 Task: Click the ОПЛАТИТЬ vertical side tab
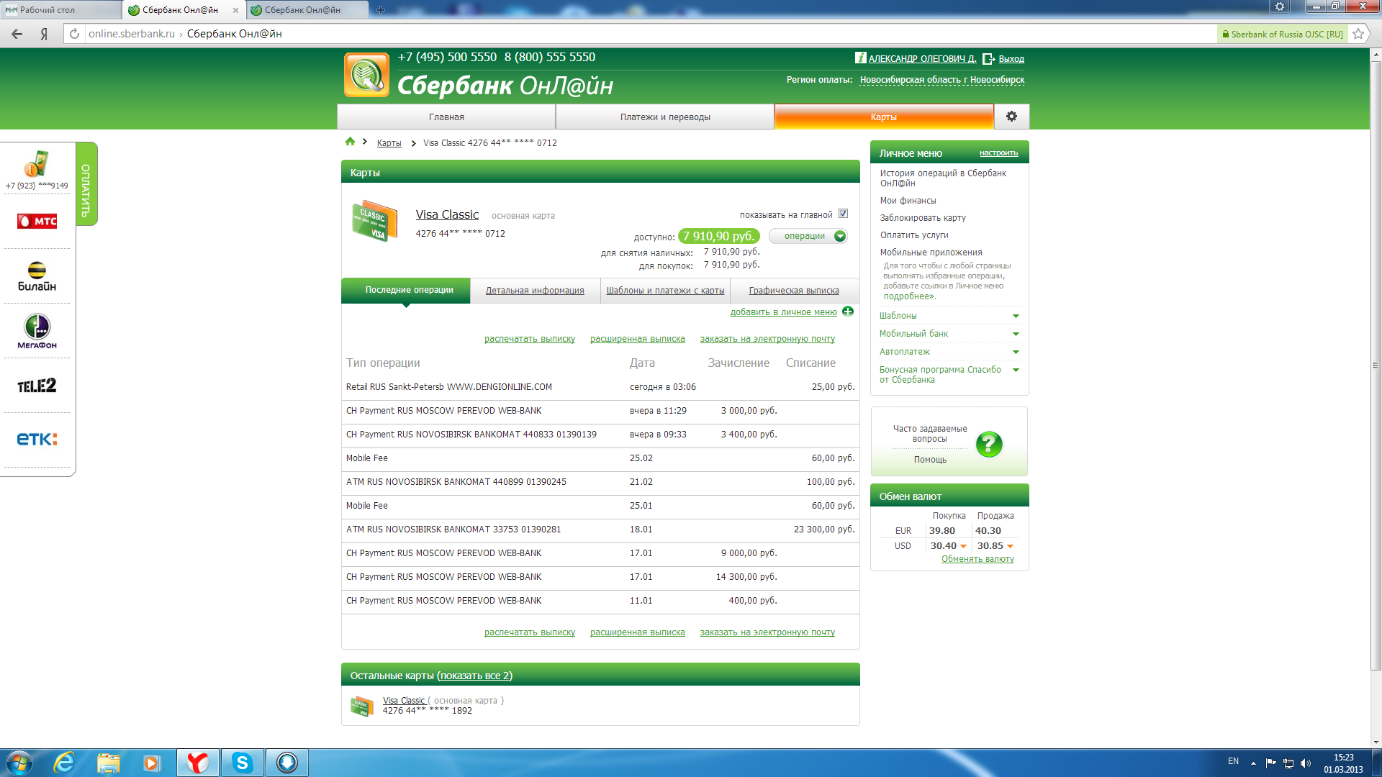86,184
